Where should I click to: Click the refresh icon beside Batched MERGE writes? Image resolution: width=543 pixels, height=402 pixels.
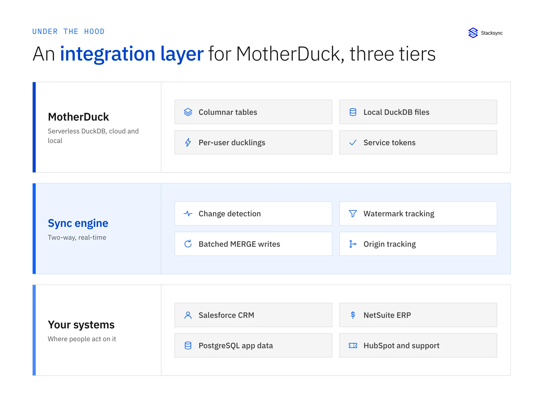coord(188,244)
